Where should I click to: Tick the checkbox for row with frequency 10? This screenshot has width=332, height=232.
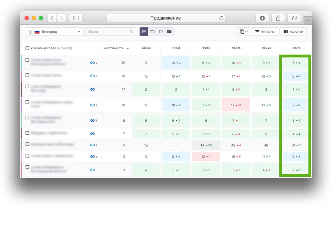[27, 102]
